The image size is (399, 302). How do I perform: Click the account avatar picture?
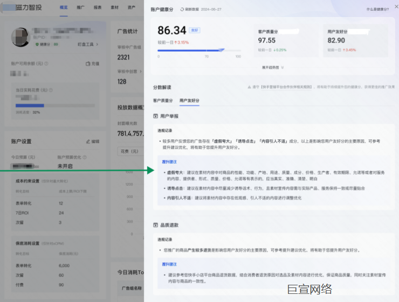click(20, 37)
